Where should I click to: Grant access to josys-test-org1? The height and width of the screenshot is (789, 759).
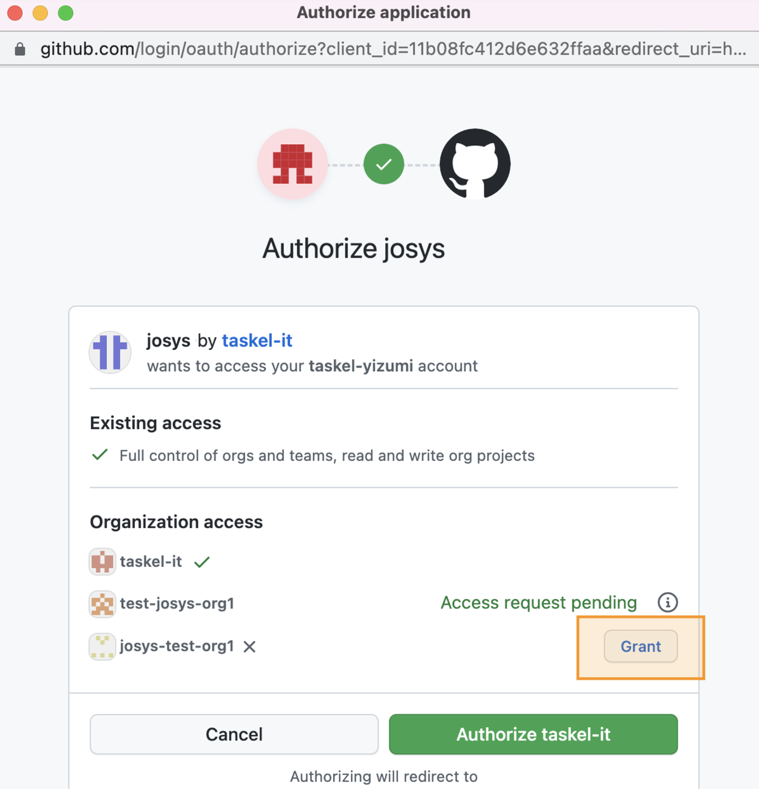tap(640, 646)
